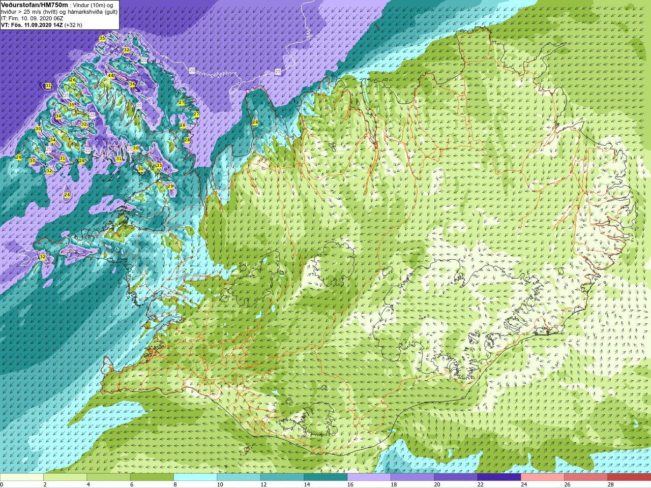Click the '8' value on the legend scale
Screen dimensions: 651x488
pos(175,484)
